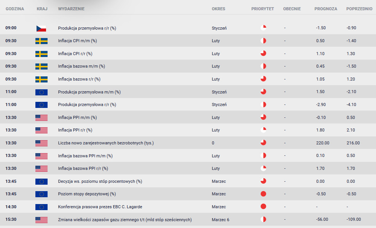Viewport: 376px width, 228px height.
Task: Select Konferencja prasowa prezes EBC C. Lagarde
Action: 100,207
